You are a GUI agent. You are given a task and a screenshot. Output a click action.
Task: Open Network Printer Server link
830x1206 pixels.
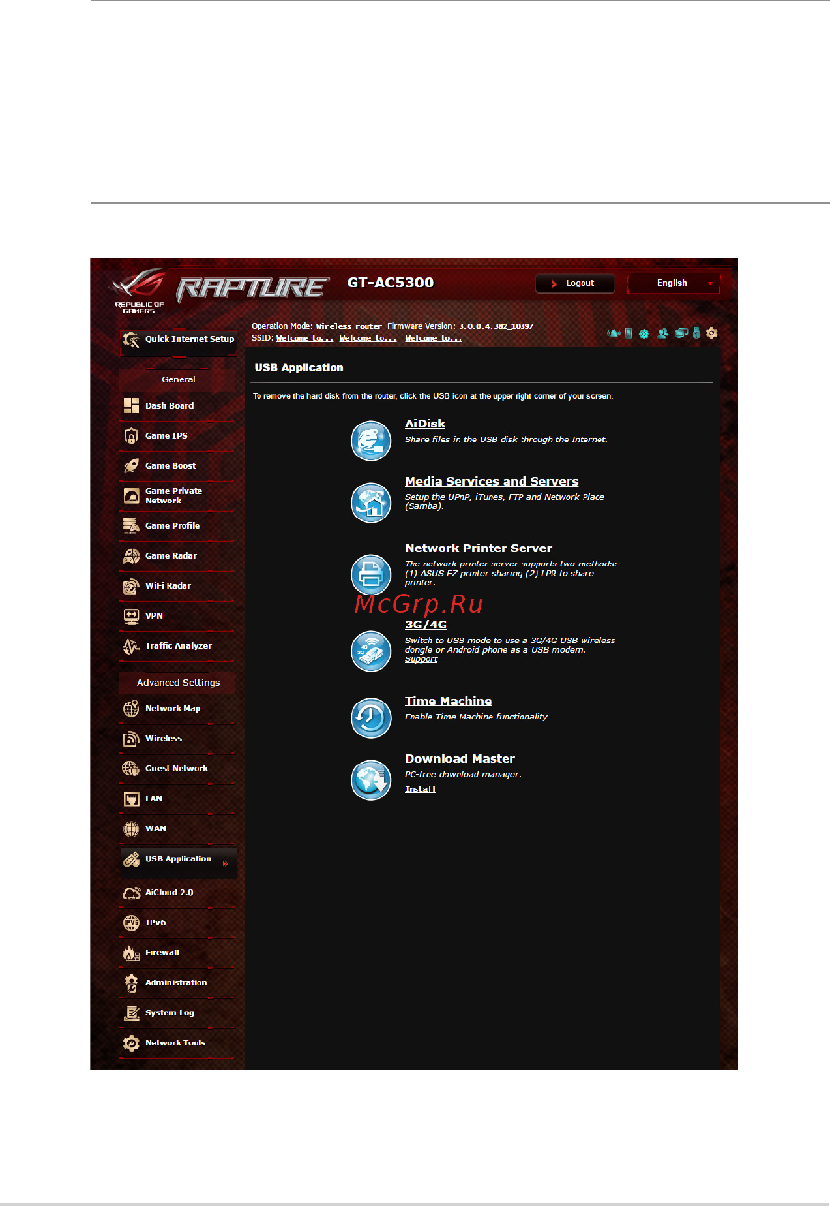479,548
